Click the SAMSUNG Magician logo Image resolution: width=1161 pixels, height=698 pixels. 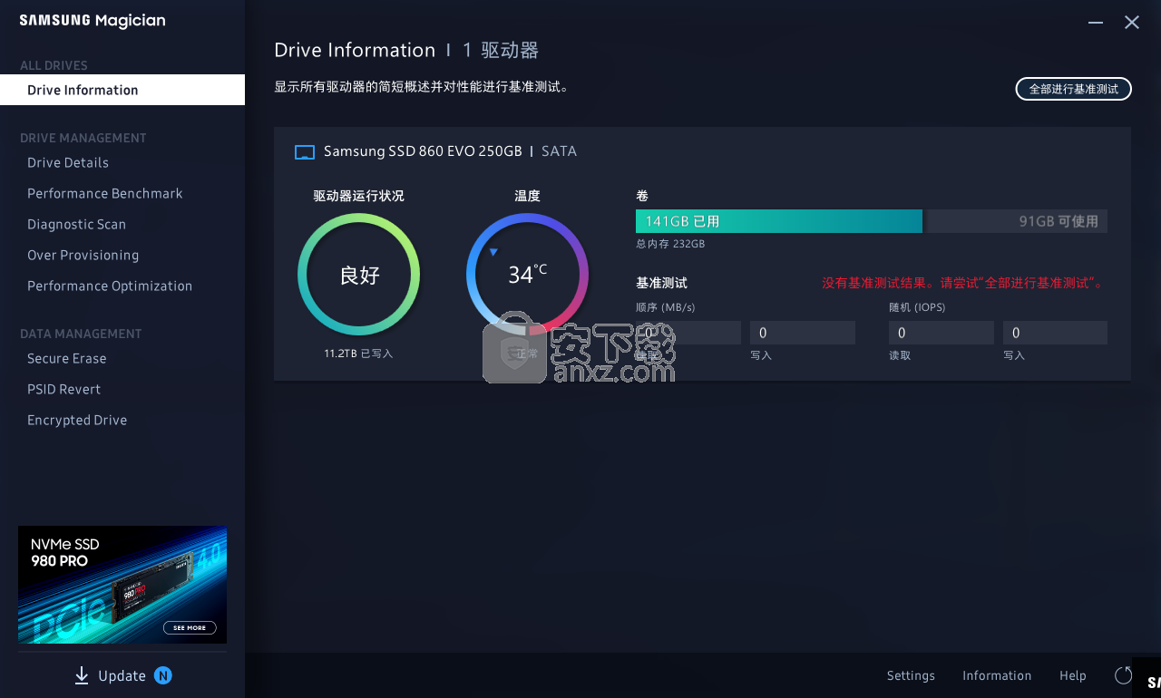[93, 21]
